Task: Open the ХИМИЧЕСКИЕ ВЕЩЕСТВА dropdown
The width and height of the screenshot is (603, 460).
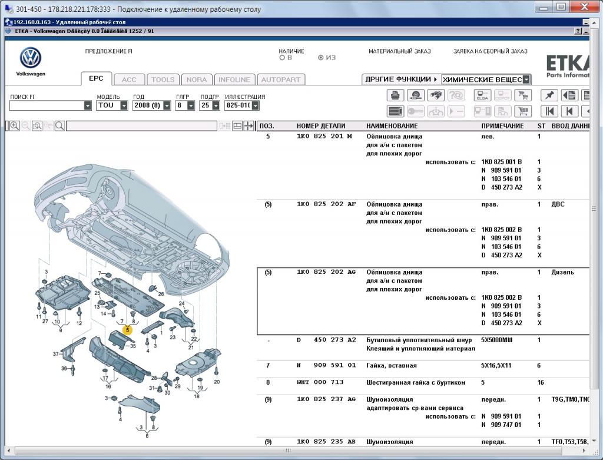Action: point(526,80)
